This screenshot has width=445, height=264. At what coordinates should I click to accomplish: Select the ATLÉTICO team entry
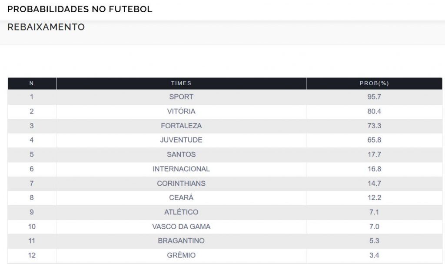point(181,212)
